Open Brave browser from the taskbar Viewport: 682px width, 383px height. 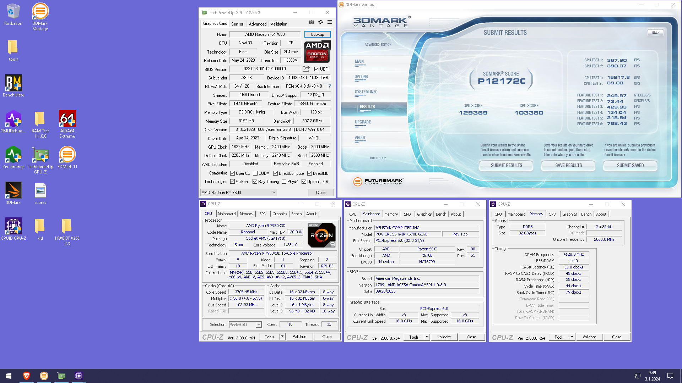tap(27, 376)
